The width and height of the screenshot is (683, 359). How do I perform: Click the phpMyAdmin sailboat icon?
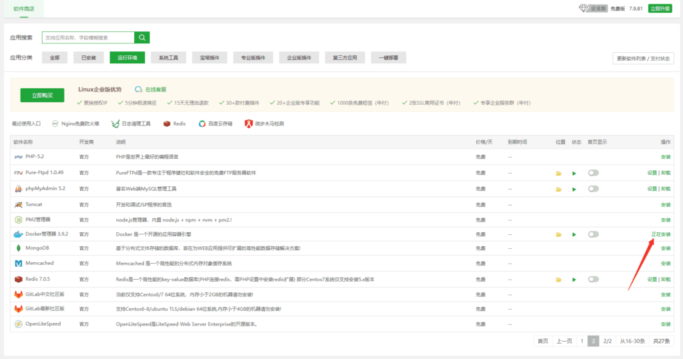(x=18, y=189)
